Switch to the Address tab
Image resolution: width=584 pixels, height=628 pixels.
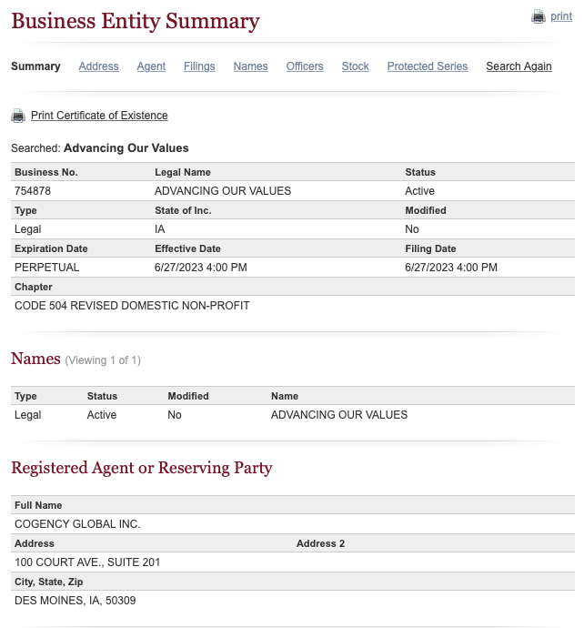(98, 66)
